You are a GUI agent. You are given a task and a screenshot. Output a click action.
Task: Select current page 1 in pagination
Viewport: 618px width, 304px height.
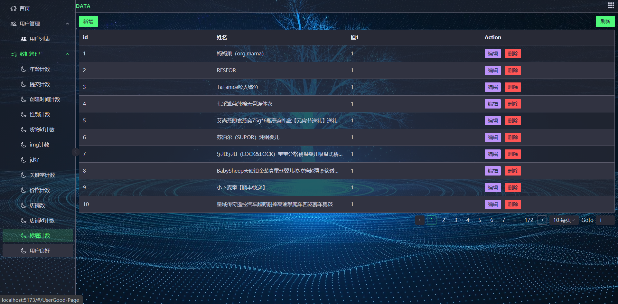pos(432,220)
